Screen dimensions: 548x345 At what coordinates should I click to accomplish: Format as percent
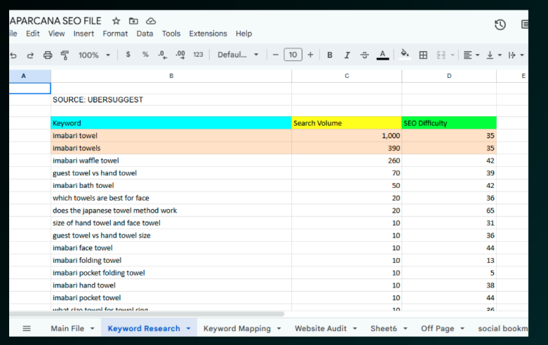(145, 55)
